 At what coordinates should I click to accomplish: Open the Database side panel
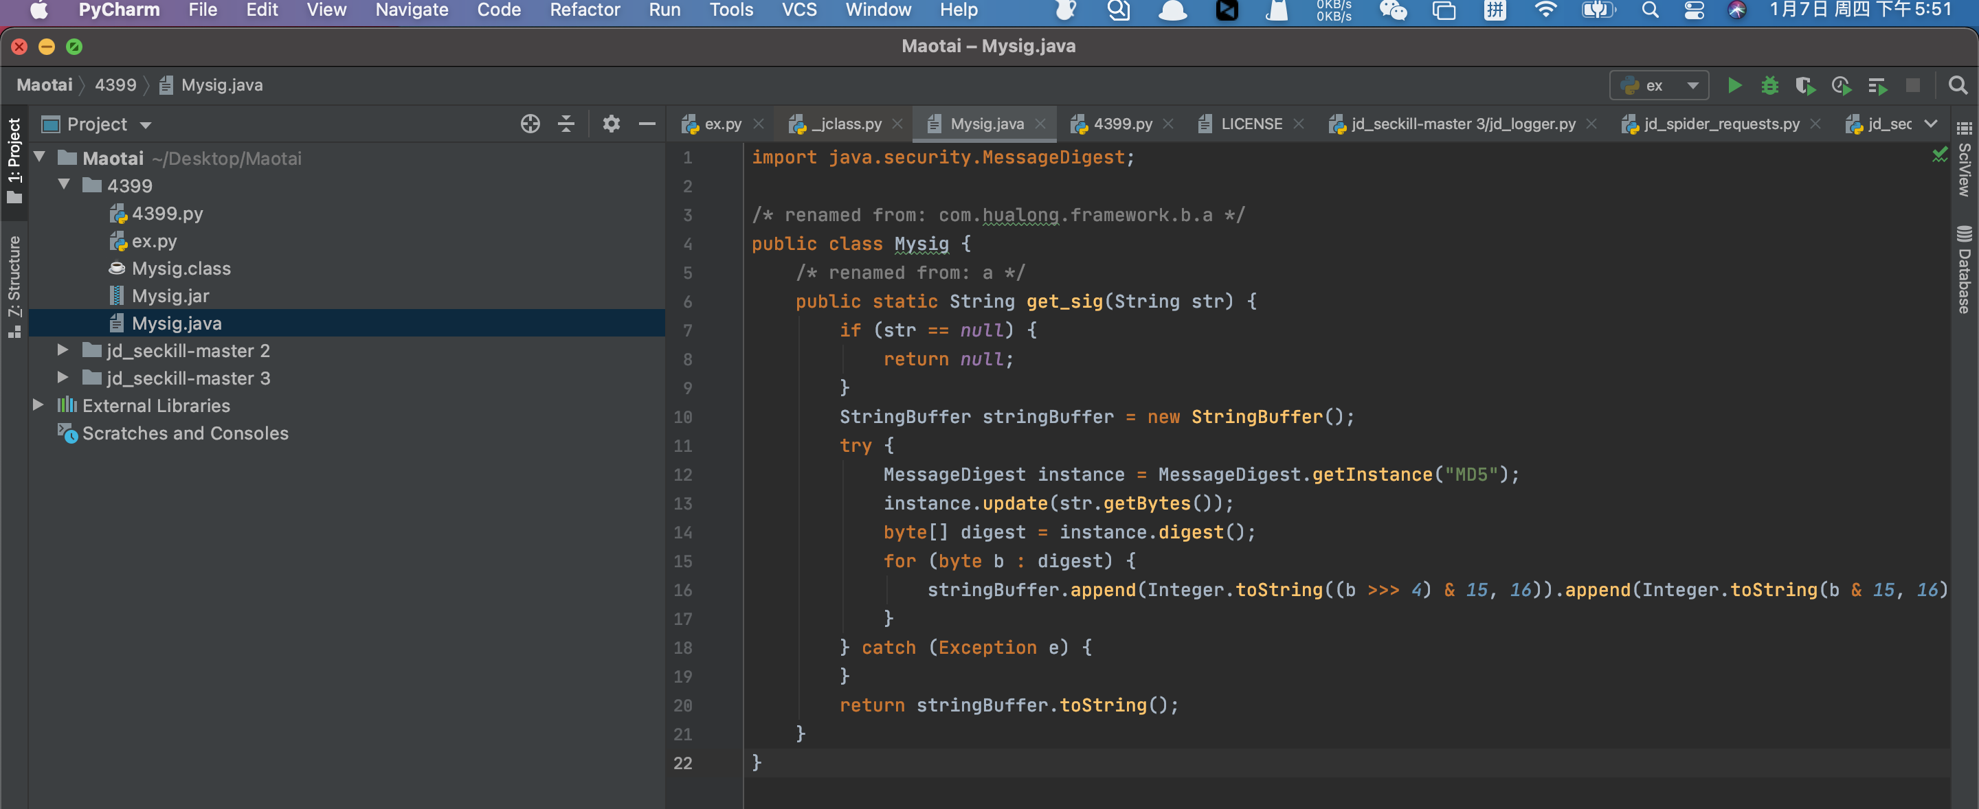[1964, 269]
